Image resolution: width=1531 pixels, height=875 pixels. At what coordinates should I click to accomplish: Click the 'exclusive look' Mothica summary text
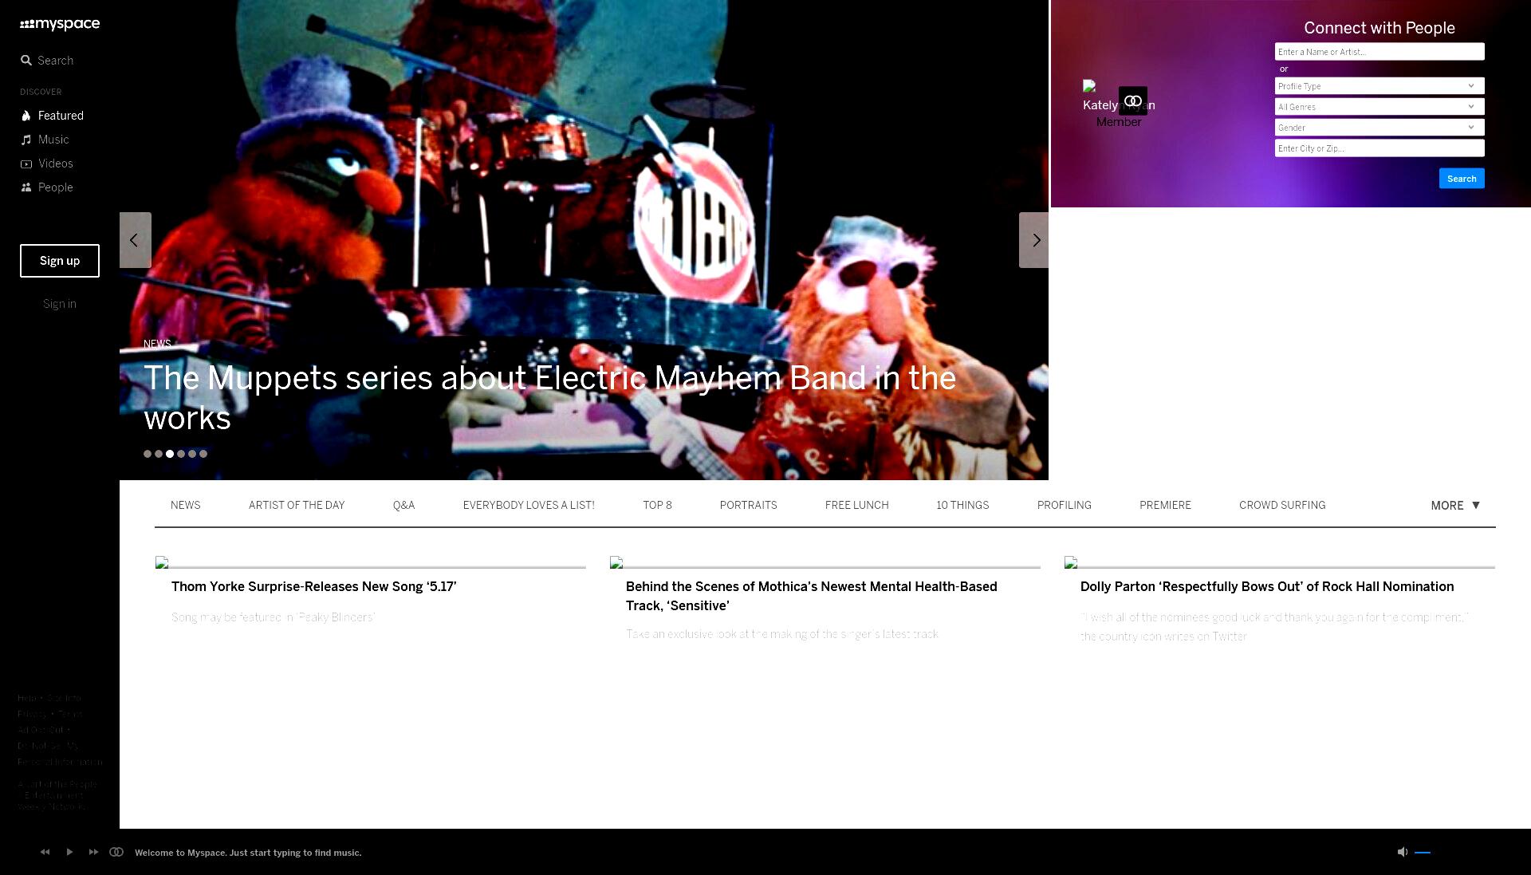pos(782,634)
